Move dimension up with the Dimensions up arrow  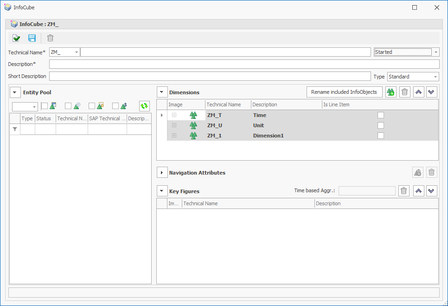point(418,92)
